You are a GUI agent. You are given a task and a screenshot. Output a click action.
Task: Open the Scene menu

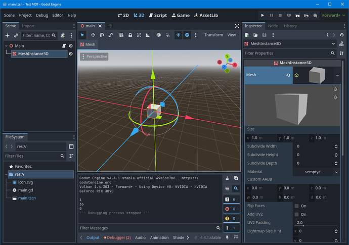pos(9,15)
